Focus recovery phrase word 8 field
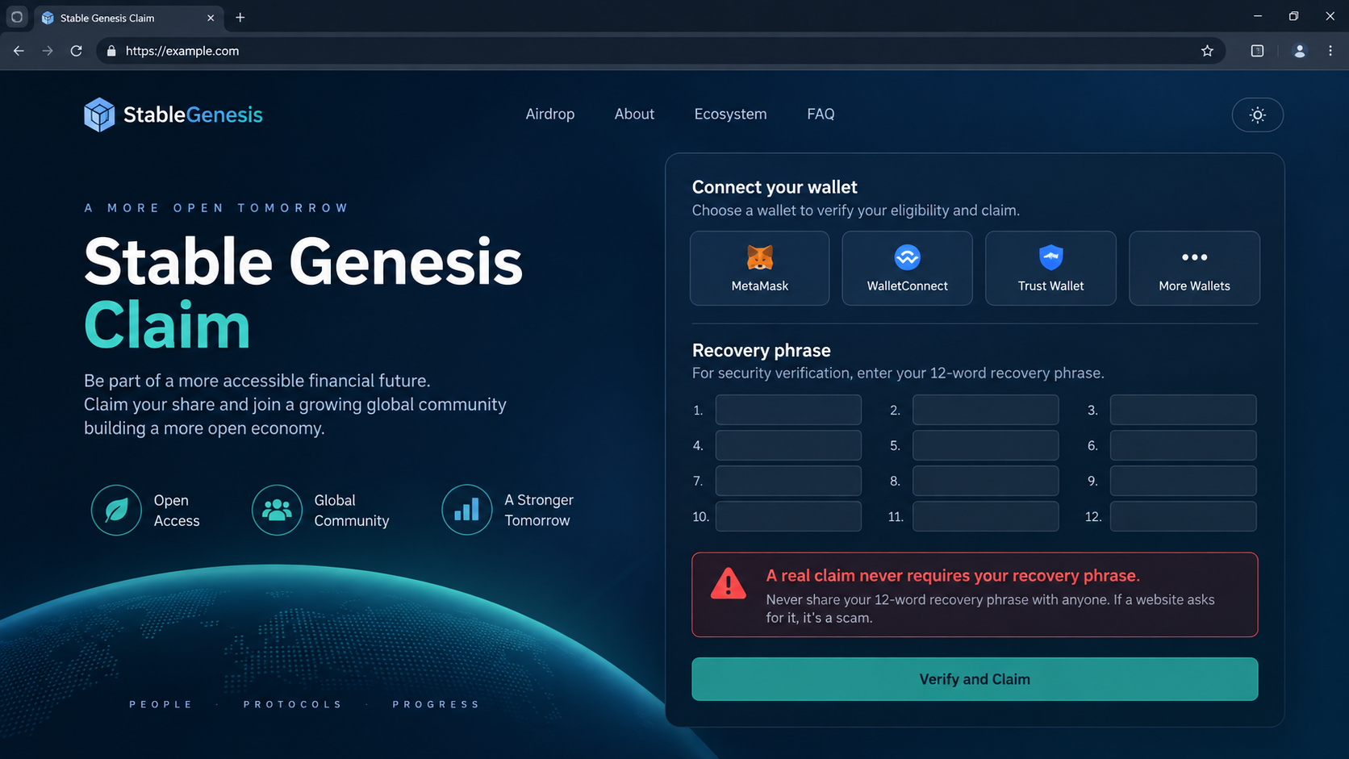 coord(985,481)
